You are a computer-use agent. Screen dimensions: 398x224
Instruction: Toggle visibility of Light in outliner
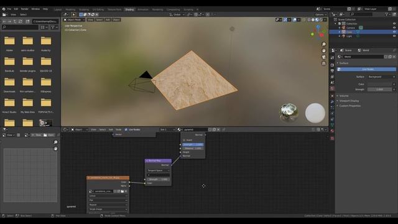pyautogui.click(x=394, y=36)
